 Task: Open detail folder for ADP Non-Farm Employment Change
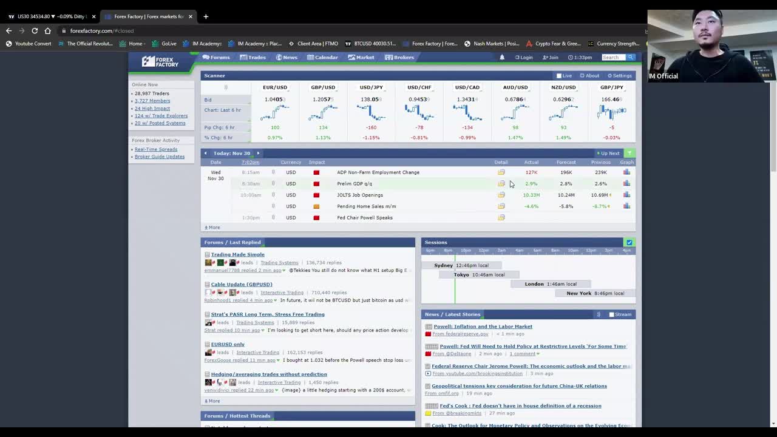click(501, 172)
